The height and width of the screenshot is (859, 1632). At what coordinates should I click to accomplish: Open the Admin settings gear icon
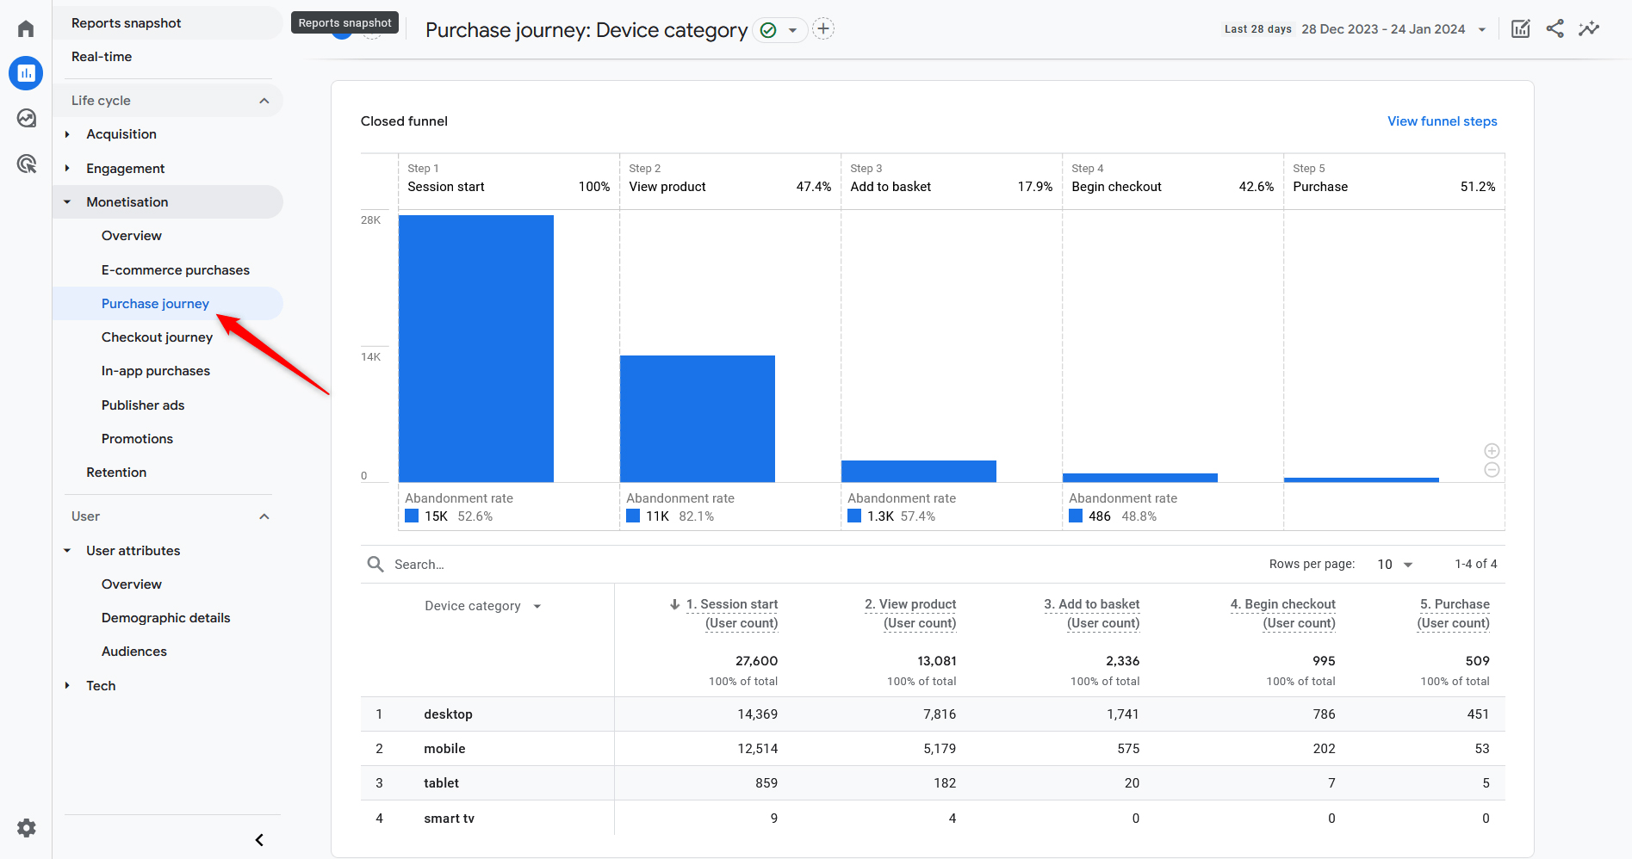tap(26, 828)
